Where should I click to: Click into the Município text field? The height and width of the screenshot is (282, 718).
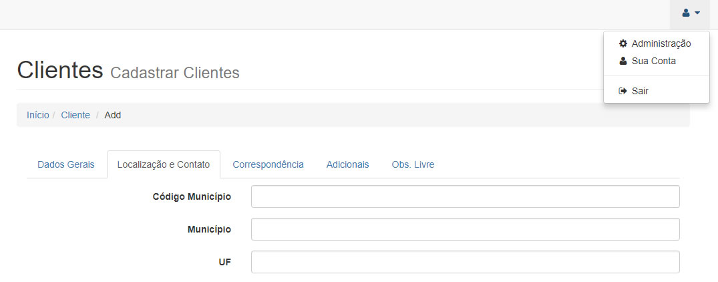point(465,229)
